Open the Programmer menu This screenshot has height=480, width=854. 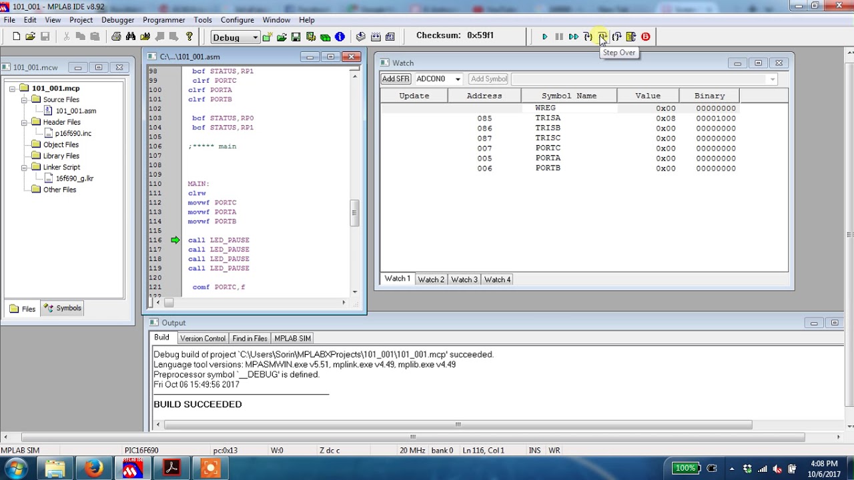[163, 20]
